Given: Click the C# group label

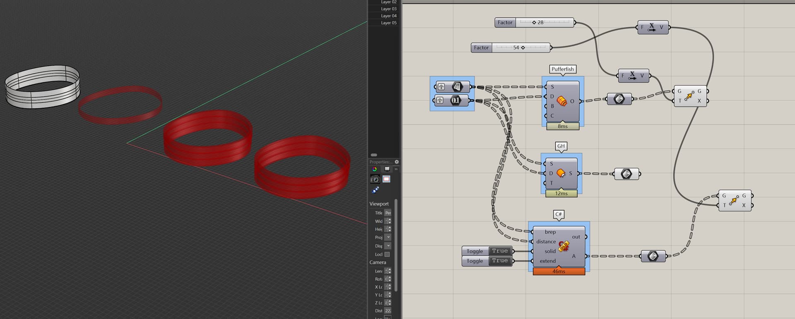Looking at the screenshot, I should 559,214.
